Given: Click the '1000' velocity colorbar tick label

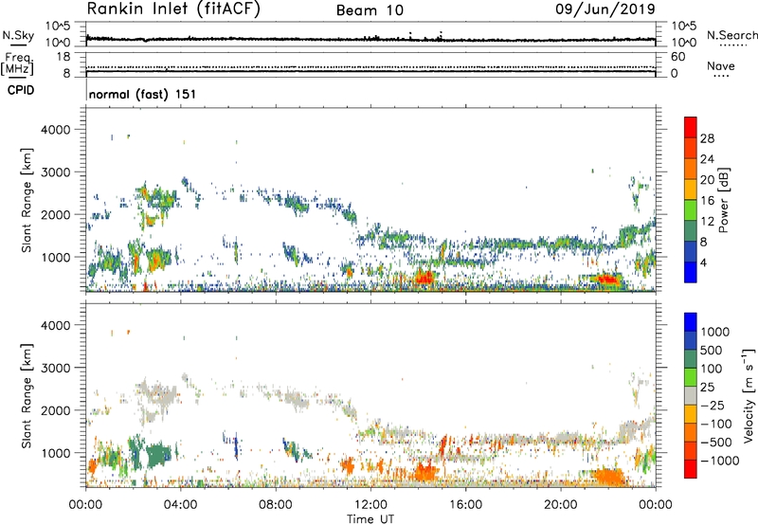Looking at the screenshot, I should tap(715, 332).
